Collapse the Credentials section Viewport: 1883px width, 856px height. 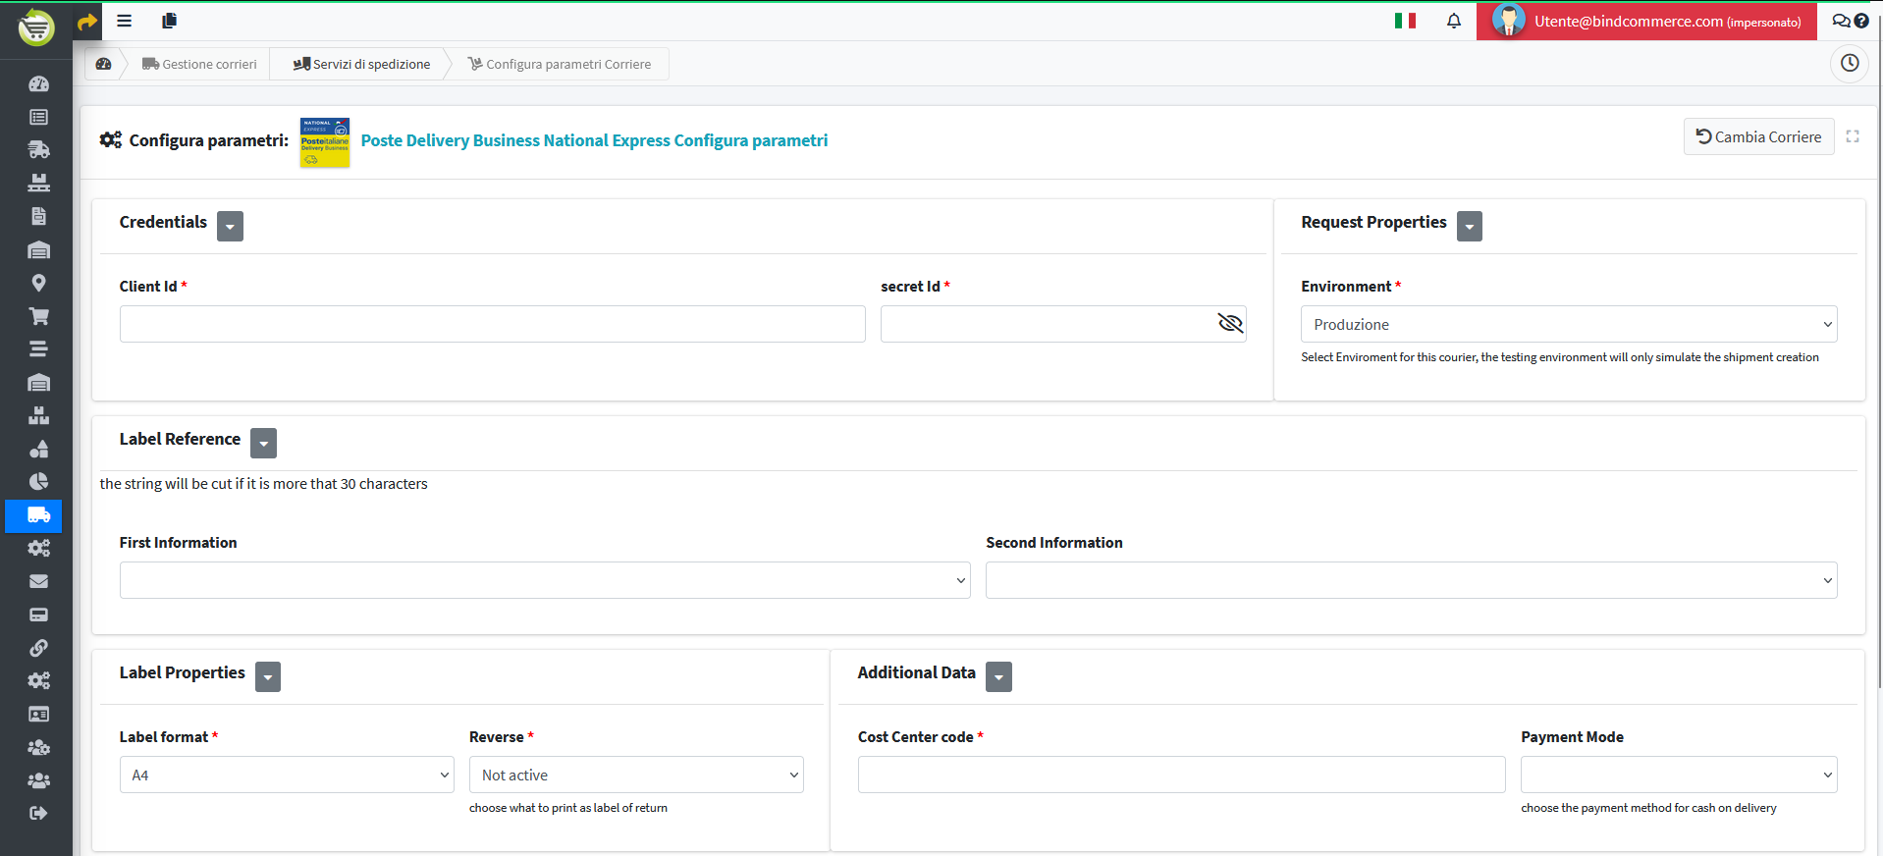tap(230, 226)
